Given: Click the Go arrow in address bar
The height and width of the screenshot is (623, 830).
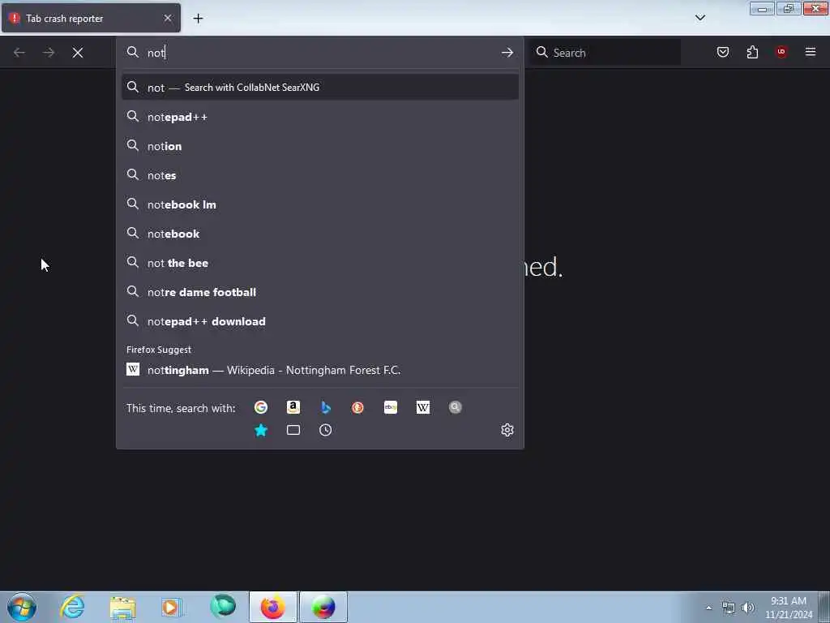Looking at the screenshot, I should [x=507, y=53].
